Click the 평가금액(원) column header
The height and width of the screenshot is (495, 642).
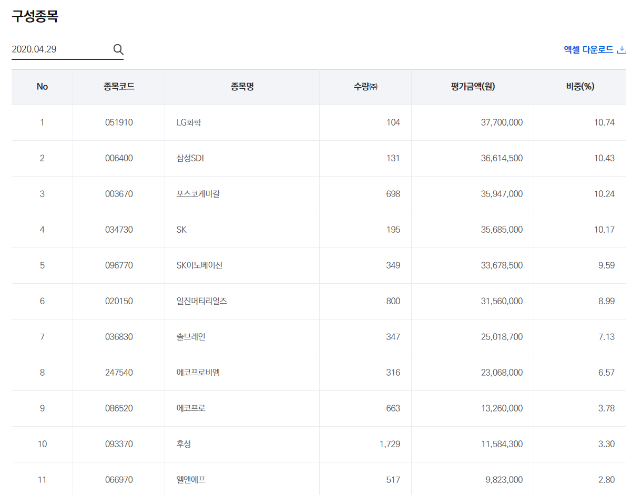tap(473, 87)
